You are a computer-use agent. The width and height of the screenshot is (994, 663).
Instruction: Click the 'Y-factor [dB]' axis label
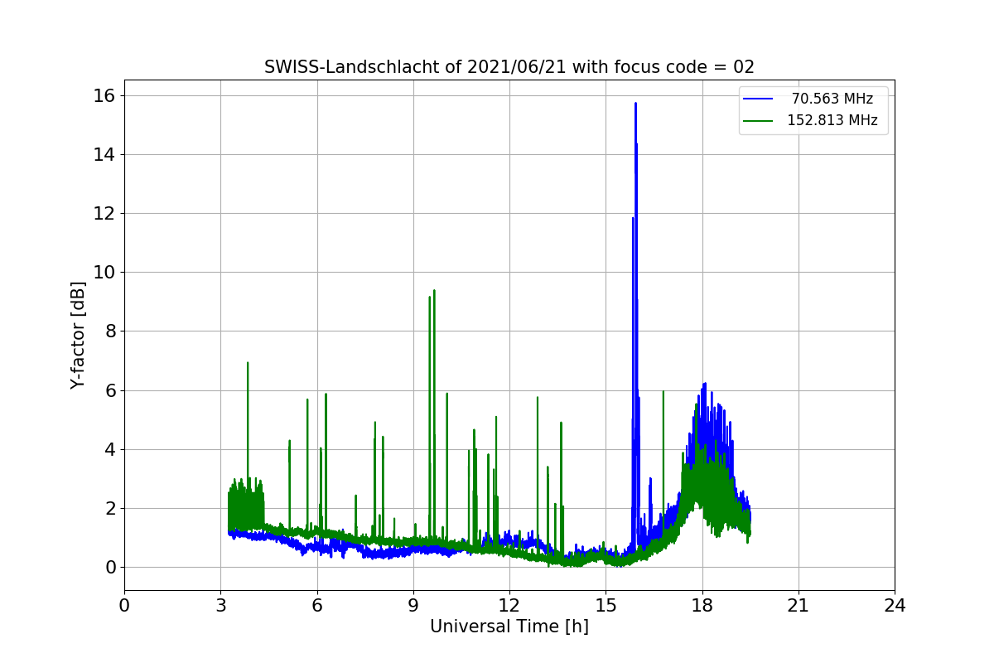coord(78,335)
